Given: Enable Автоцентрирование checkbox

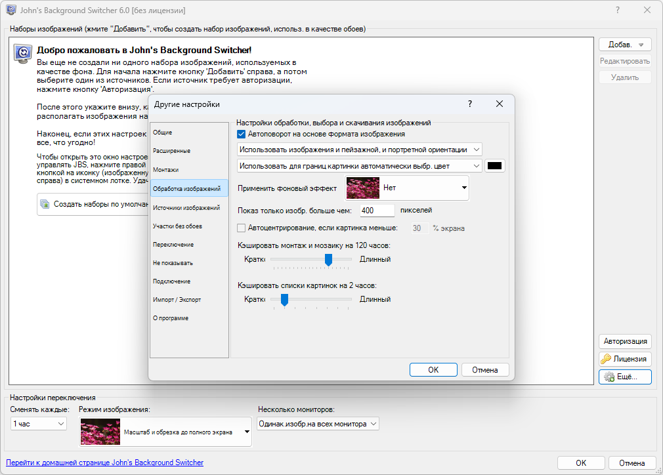Looking at the screenshot, I should pos(241,228).
